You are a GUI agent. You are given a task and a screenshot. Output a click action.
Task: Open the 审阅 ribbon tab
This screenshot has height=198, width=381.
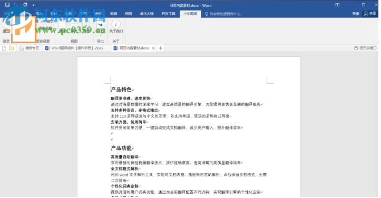click(113, 14)
